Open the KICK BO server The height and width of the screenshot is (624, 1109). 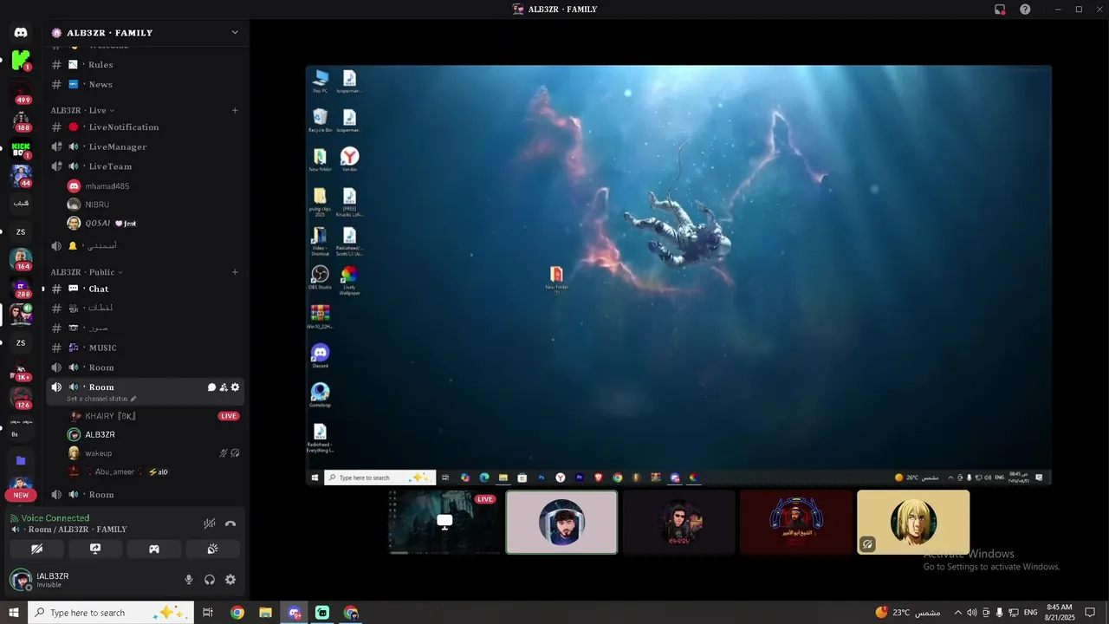(21, 148)
